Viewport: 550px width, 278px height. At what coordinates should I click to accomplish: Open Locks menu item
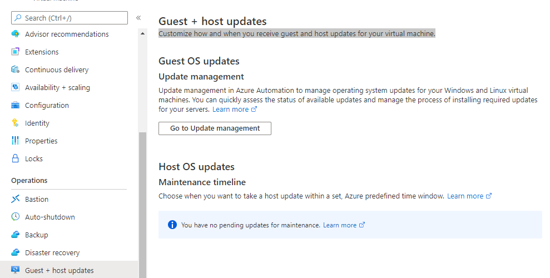(x=34, y=158)
